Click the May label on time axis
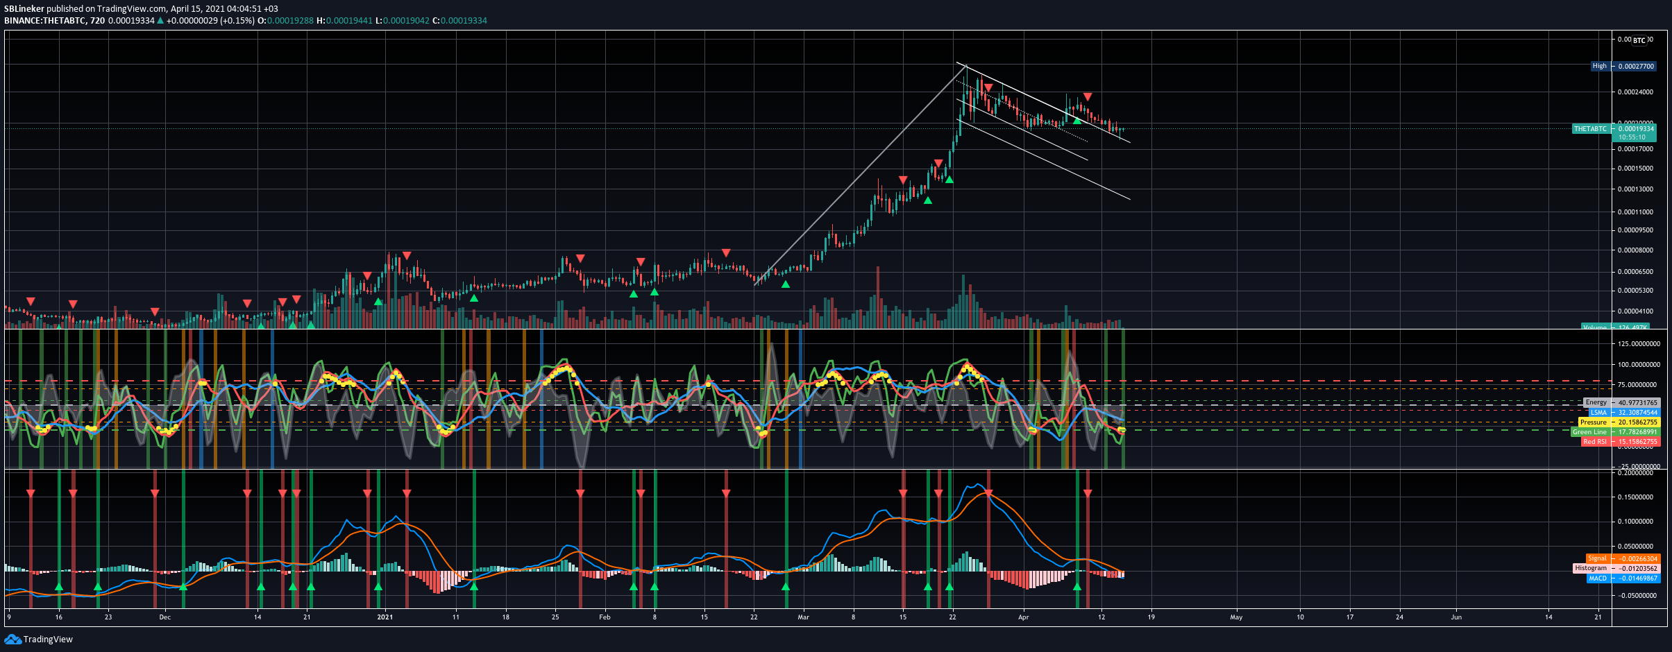 (x=1236, y=617)
